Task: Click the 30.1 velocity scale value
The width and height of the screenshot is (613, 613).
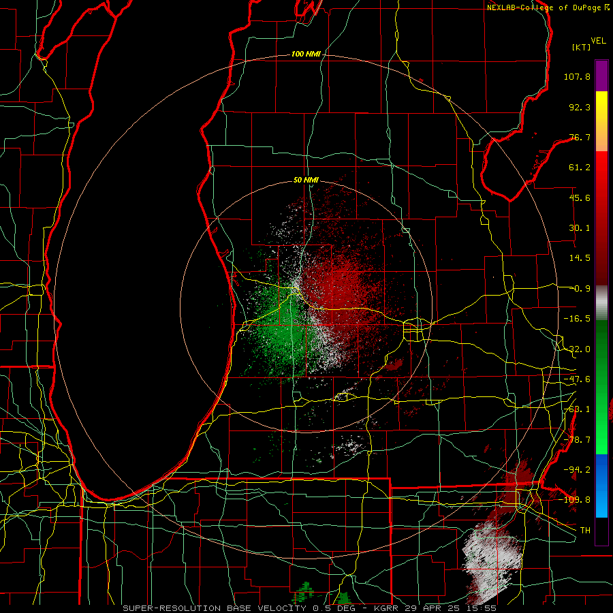Action: (580, 228)
